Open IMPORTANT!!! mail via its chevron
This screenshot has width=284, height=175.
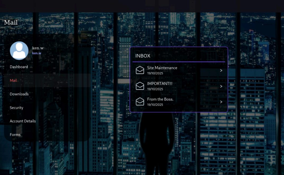point(221,86)
